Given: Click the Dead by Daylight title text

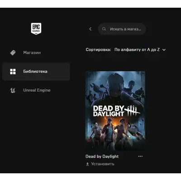Looking at the screenshot, I should pos(102,157).
